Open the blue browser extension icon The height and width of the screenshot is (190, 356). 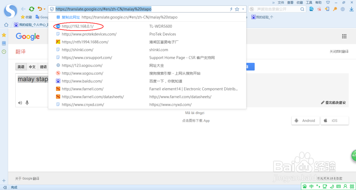click(312, 9)
